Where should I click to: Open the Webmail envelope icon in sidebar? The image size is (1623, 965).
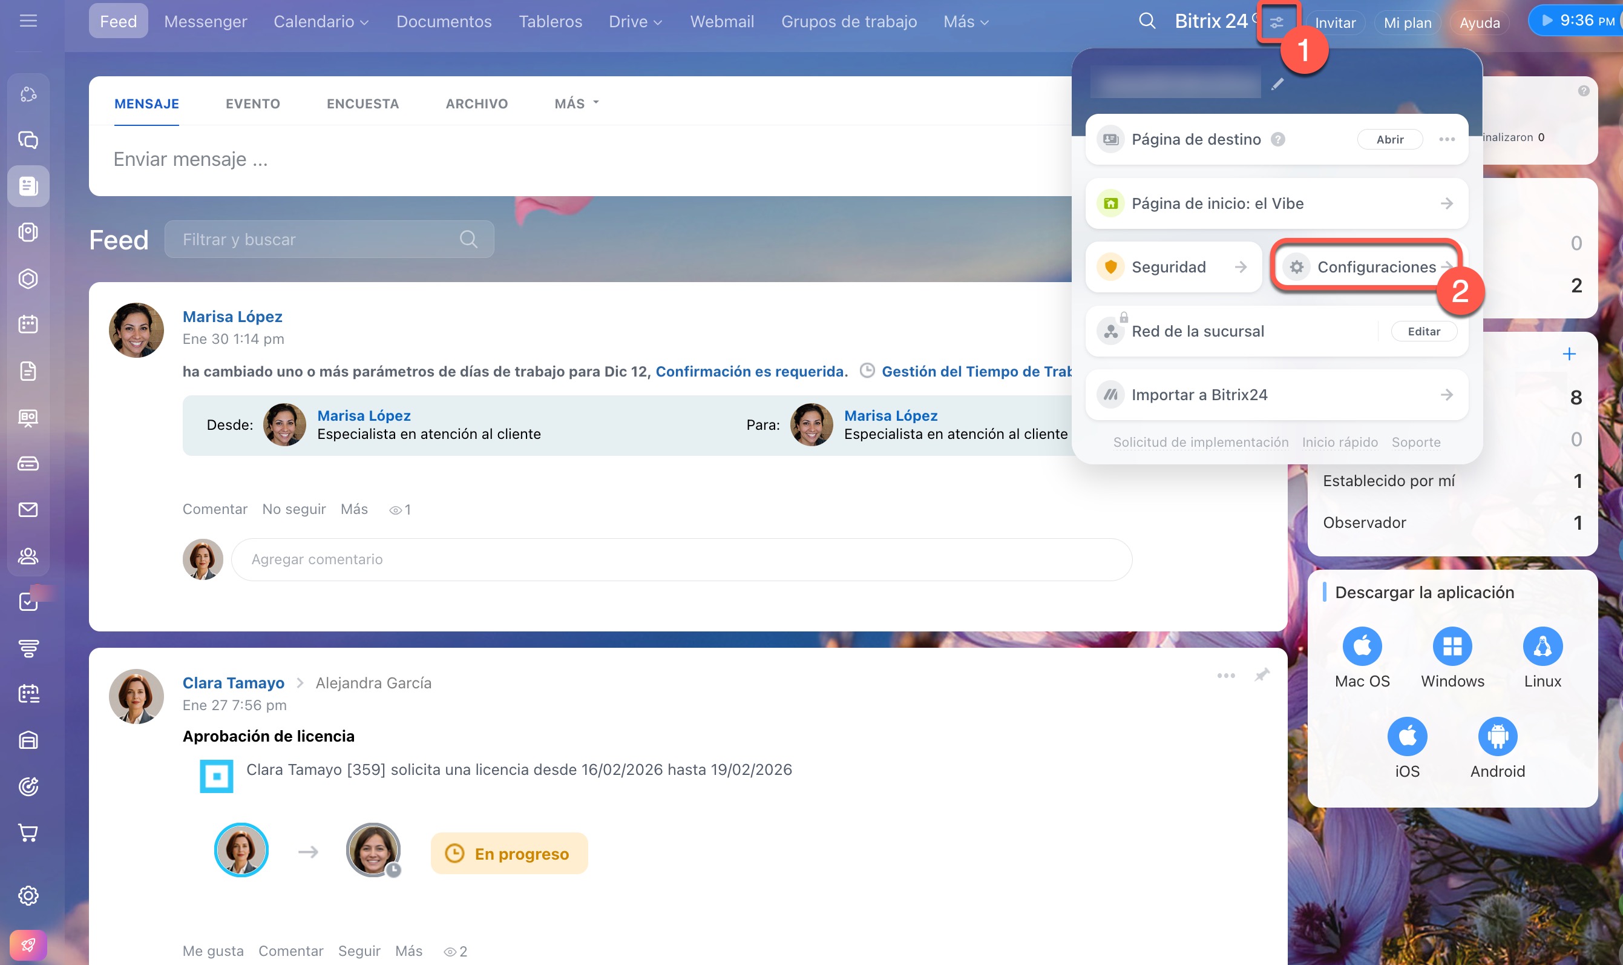click(x=28, y=510)
